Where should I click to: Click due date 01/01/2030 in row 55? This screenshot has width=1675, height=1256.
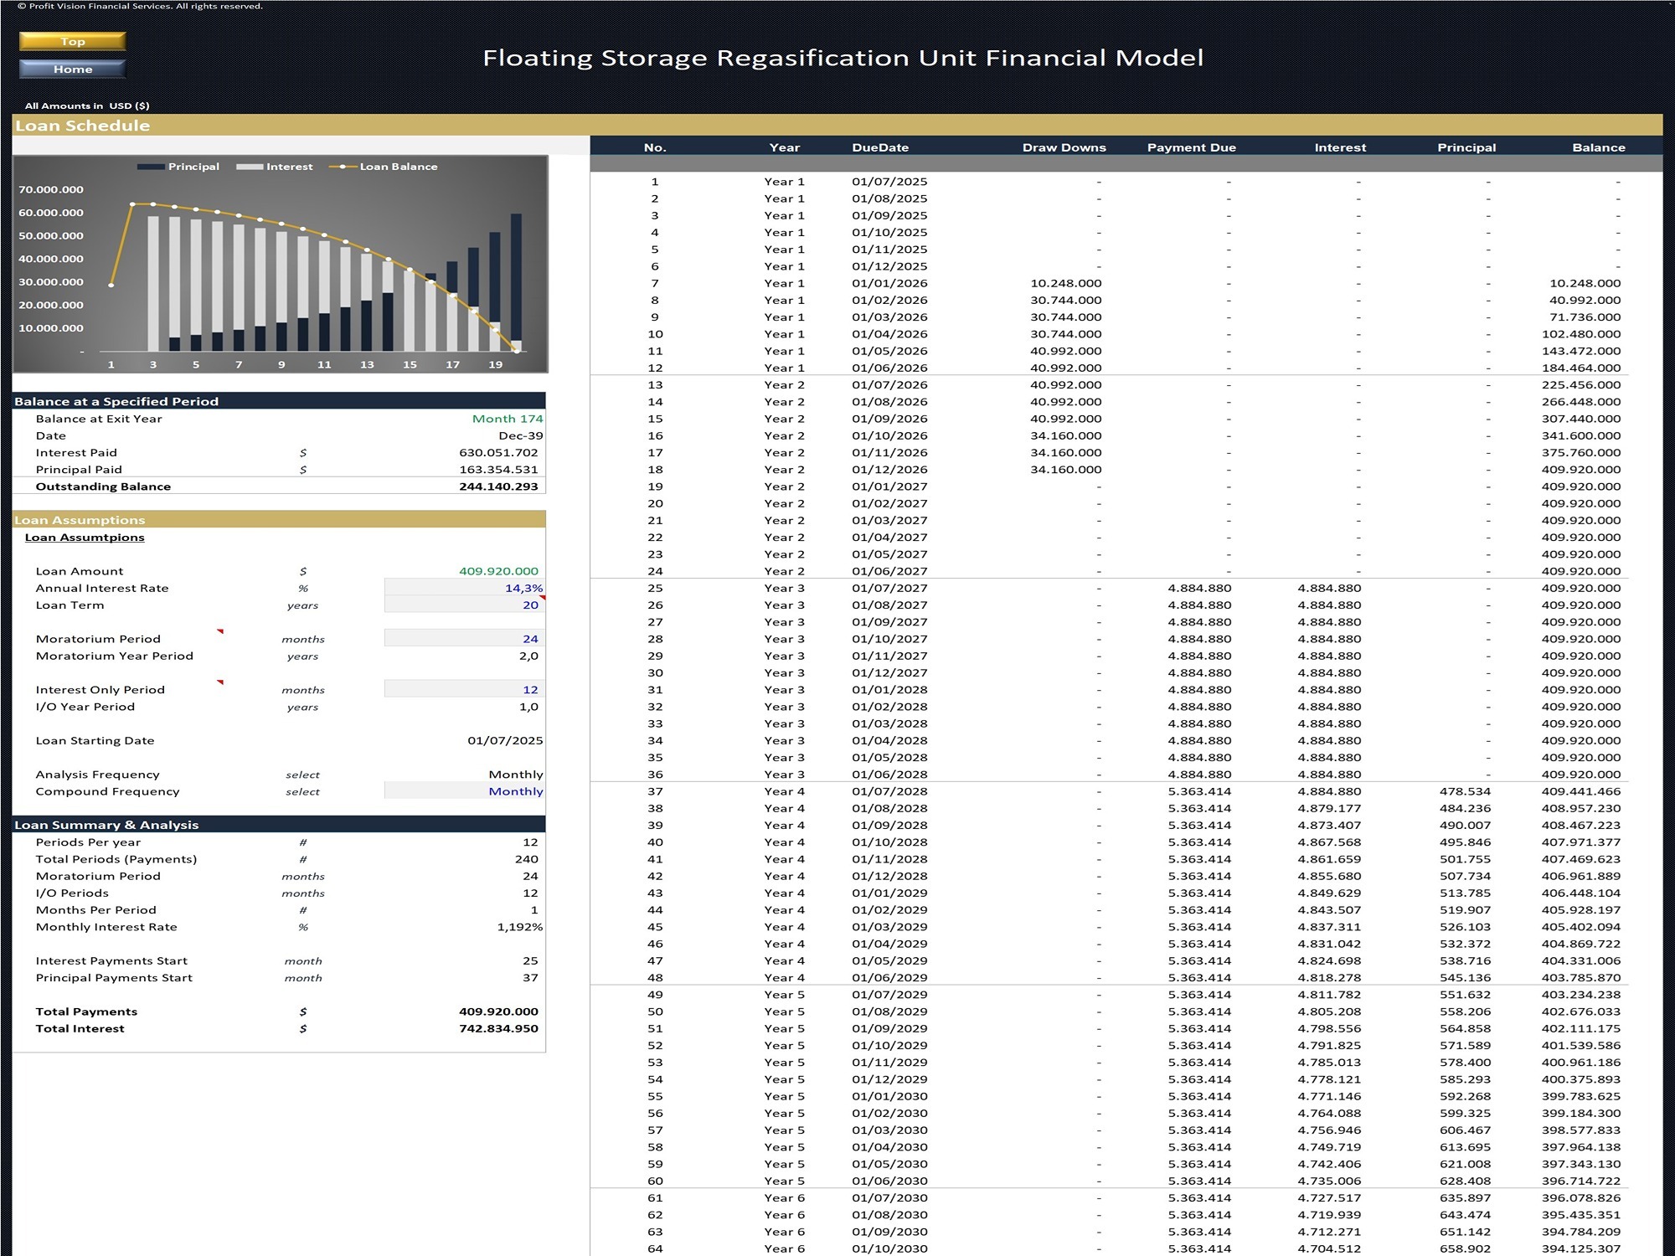pos(889,1096)
